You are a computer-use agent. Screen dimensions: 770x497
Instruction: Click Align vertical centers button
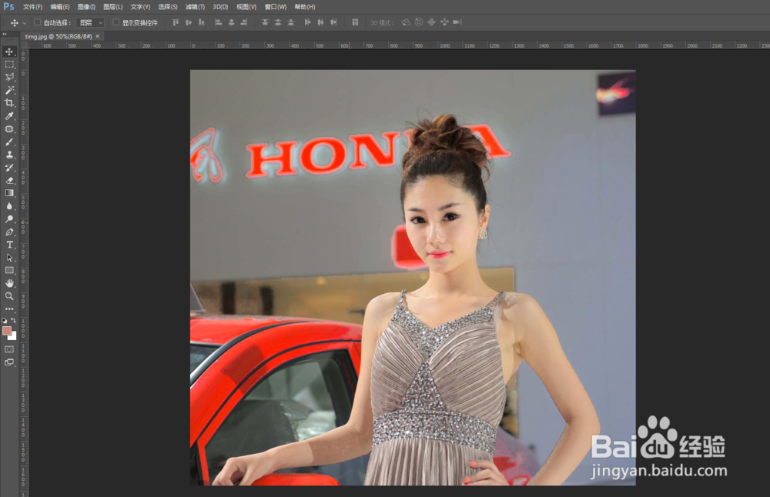(188, 22)
